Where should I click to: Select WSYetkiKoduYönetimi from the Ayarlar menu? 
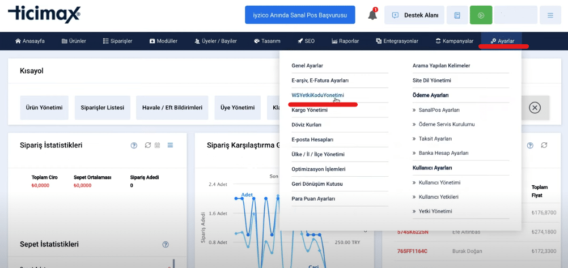coord(317,95)
